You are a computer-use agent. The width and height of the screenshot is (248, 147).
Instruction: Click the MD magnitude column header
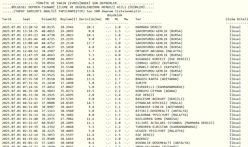107,19
